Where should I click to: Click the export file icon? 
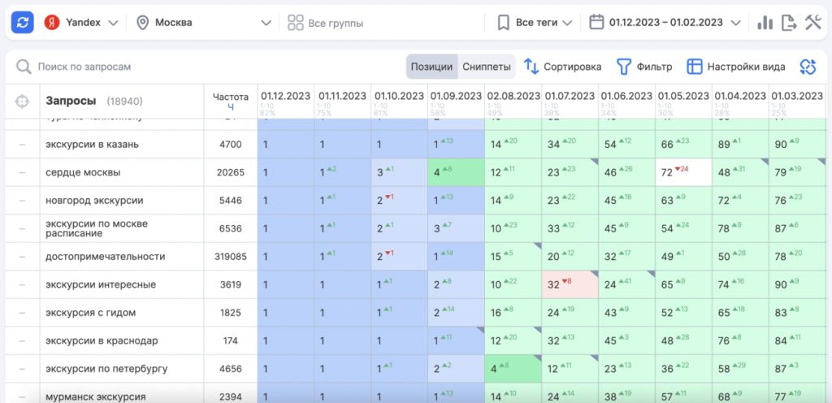789,23
